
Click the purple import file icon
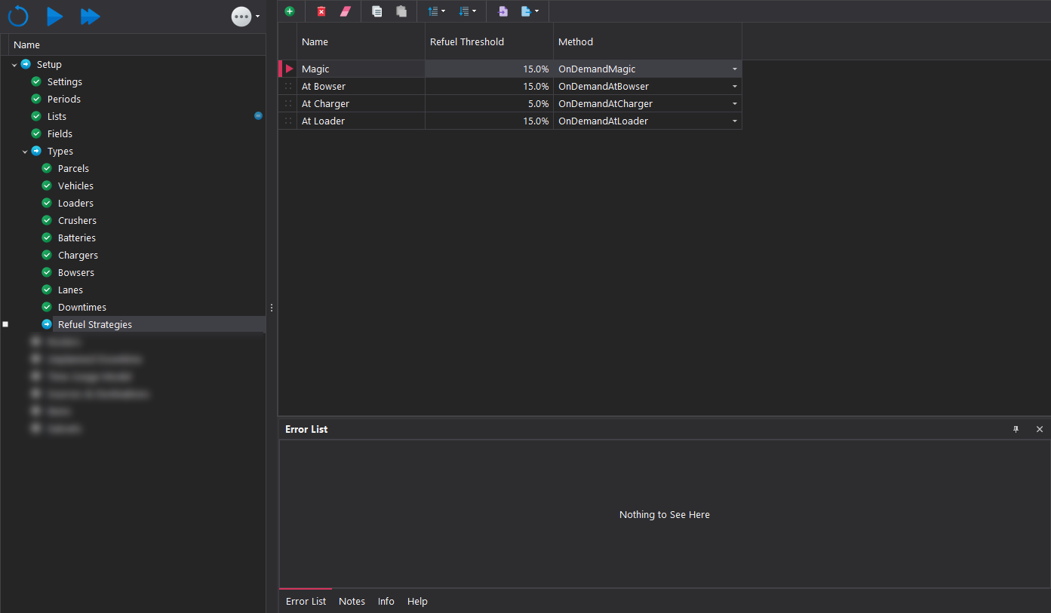502,11
